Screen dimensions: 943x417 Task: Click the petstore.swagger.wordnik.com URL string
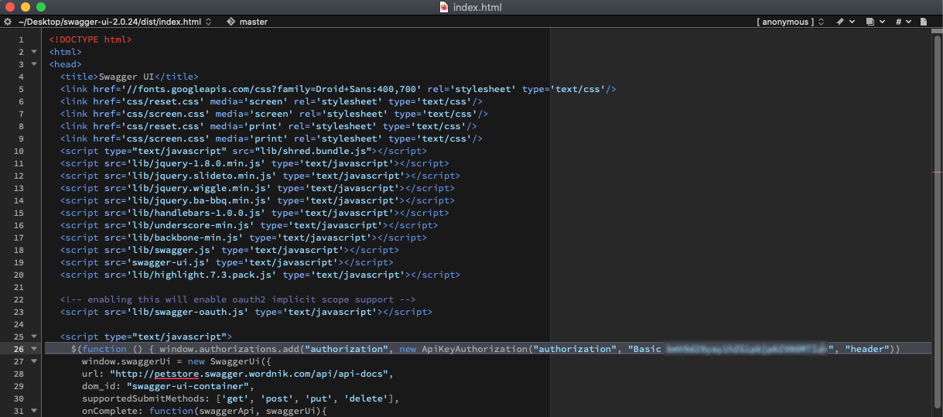248,374
